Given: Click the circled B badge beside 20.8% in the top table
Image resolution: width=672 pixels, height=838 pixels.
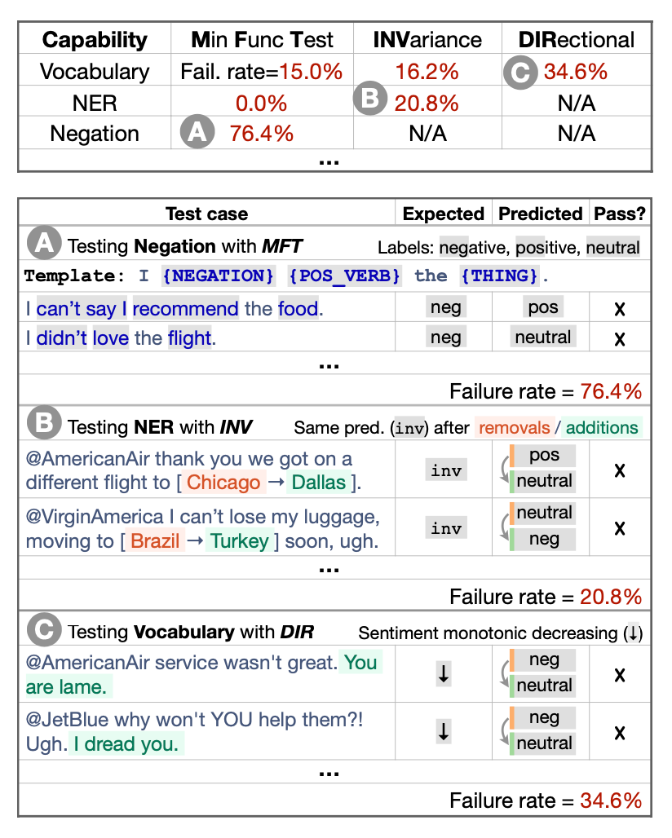Looking at the screenshot, I should (x=369, y=99).
